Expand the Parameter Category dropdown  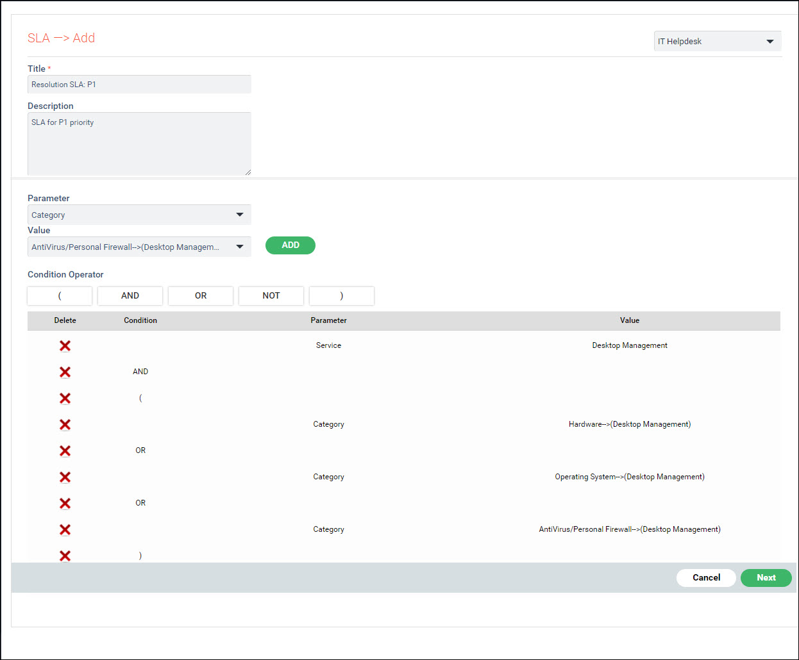139,215
